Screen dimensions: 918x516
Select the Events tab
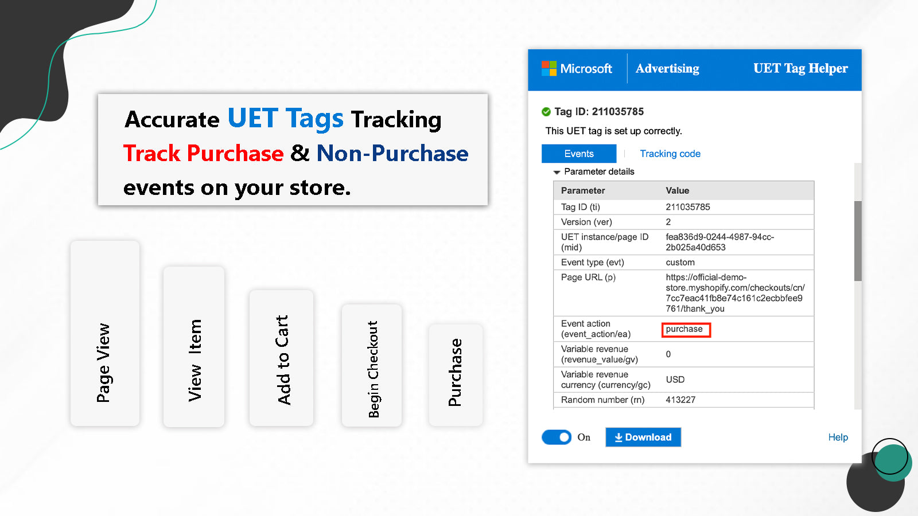[x=578, y=153]
